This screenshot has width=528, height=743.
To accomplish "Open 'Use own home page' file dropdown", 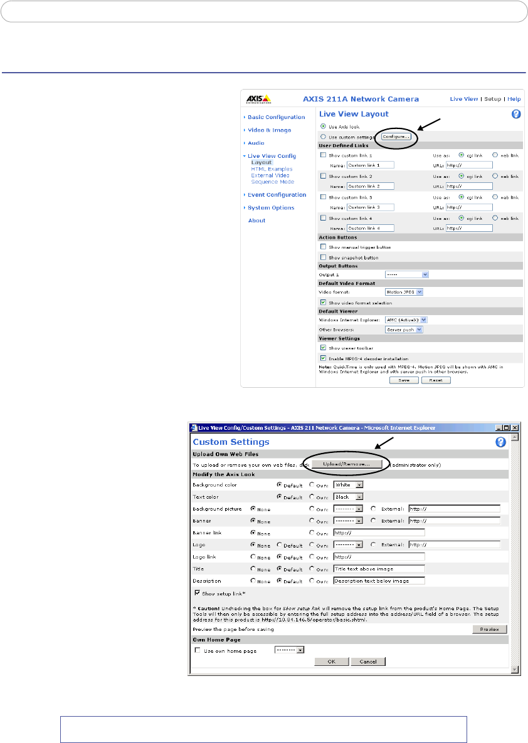I will (x=289, y=650).
